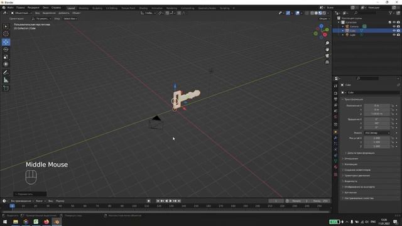Image resolution: width=402 pixels, height=226 pixels.
Task: Select the Transform tool
Action: point(6,64)
